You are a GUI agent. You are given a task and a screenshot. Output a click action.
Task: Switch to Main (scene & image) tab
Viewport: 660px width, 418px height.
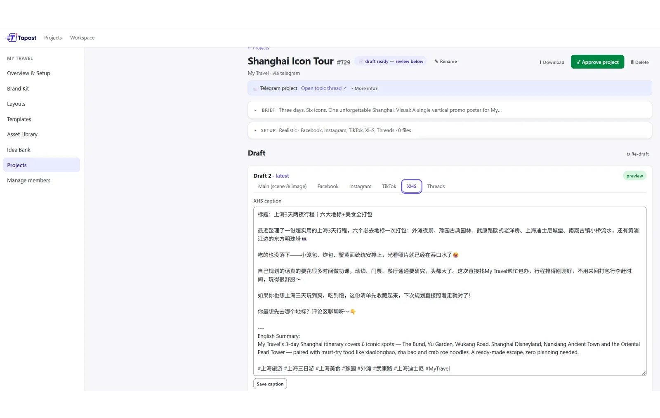(282, 187)
